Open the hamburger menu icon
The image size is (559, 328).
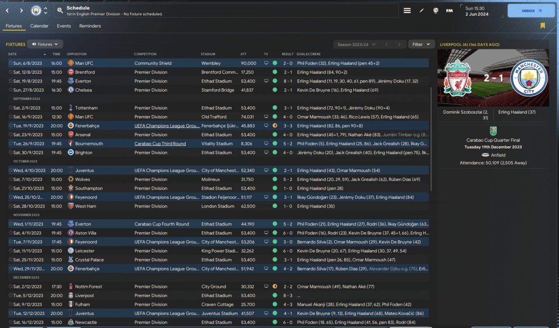coord(407,10)
